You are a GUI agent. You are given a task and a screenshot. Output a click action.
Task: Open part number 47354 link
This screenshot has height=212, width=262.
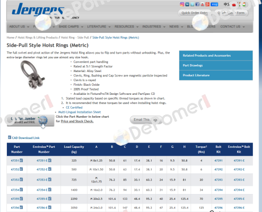click(x=15, y=190)
